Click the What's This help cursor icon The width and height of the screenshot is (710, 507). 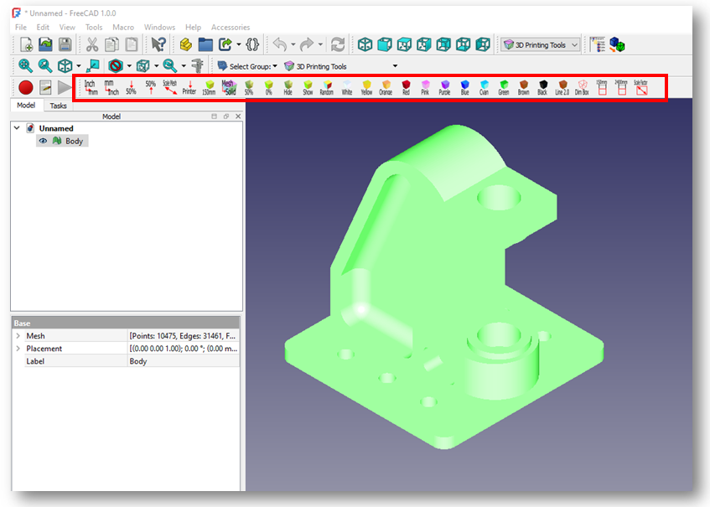pyautogui.click(x=158, y=44)
